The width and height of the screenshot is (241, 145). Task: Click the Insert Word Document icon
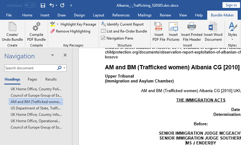pos(213,27)
